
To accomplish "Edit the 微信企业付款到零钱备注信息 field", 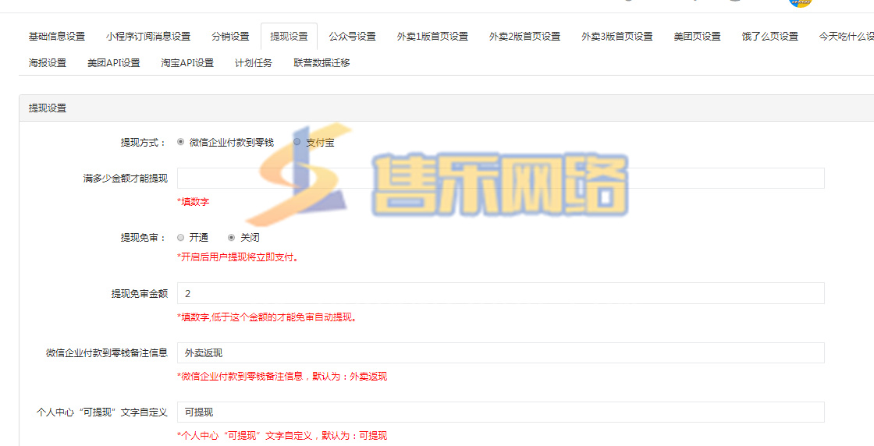I will 500,353.
